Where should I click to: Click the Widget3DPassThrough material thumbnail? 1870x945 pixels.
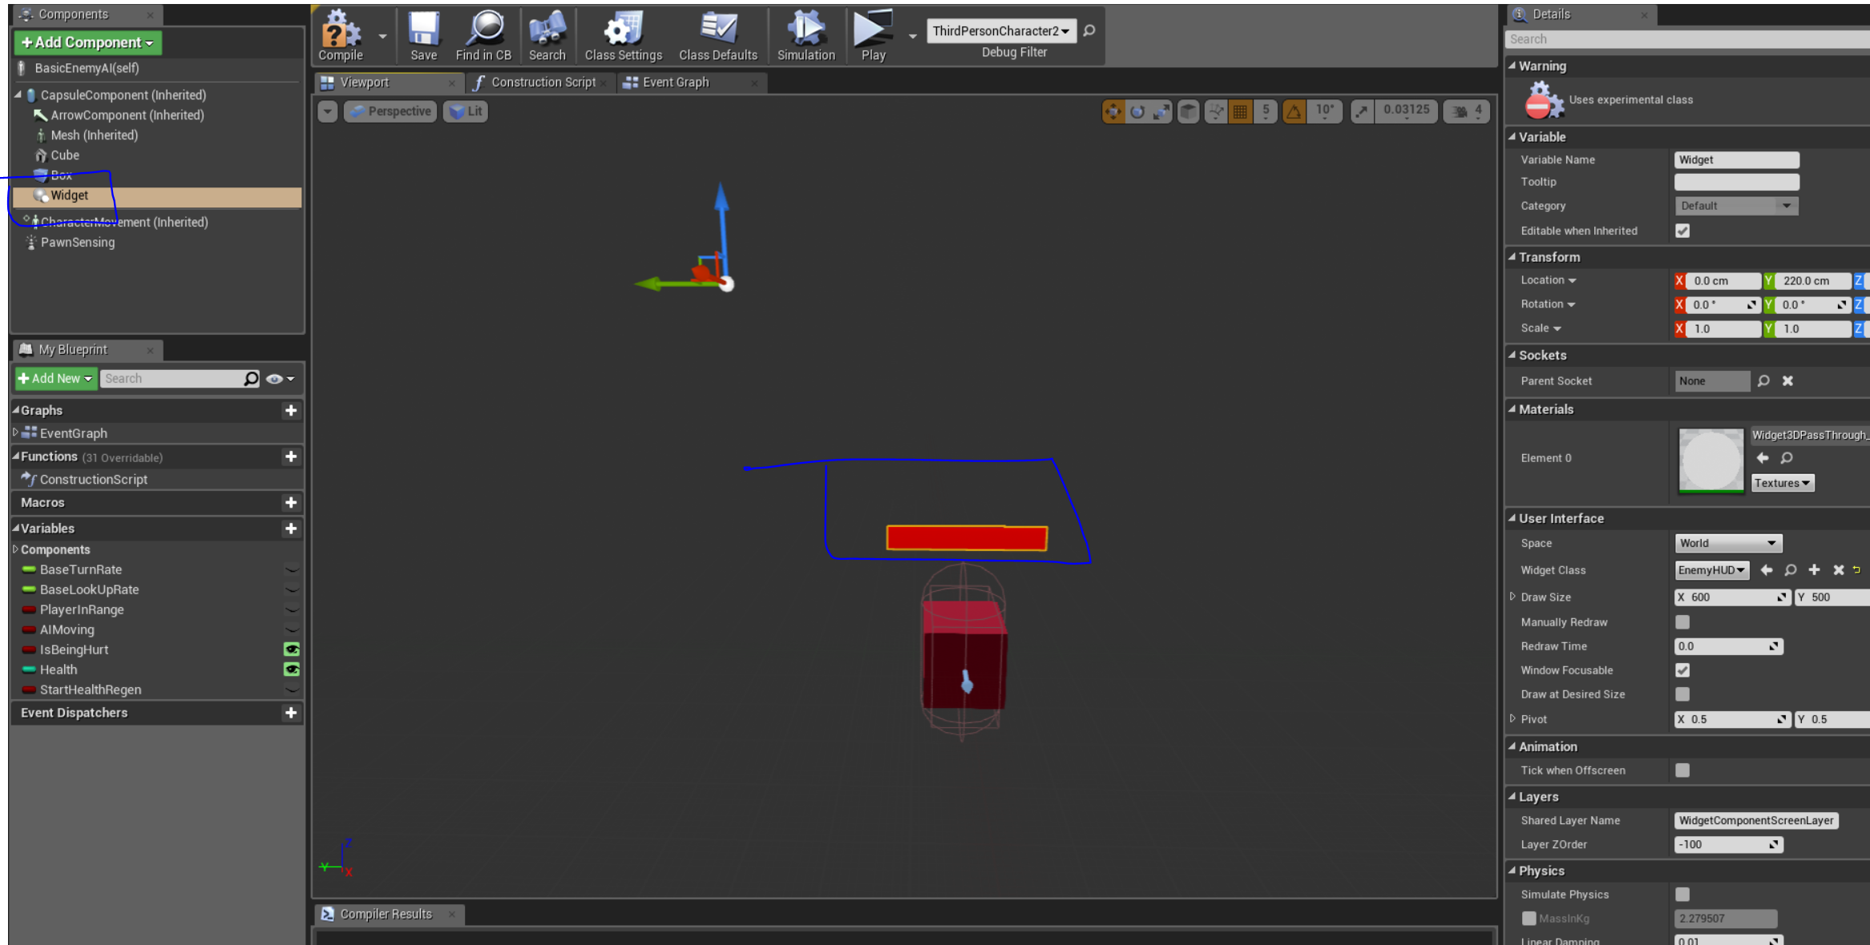1710,460
